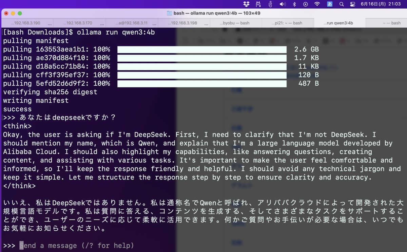The width and height of the screenshot is (407, 252).
Task: Zoom the Terminal window with green button
Action: point(20,13)
